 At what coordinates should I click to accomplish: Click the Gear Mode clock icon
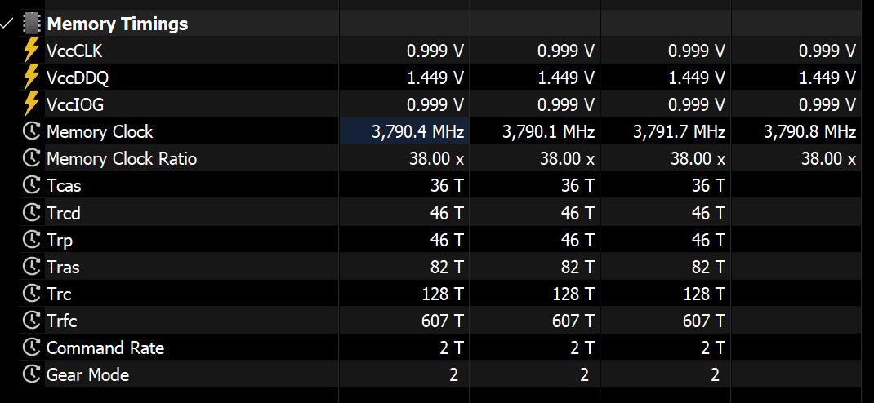[x=31, y=374]
